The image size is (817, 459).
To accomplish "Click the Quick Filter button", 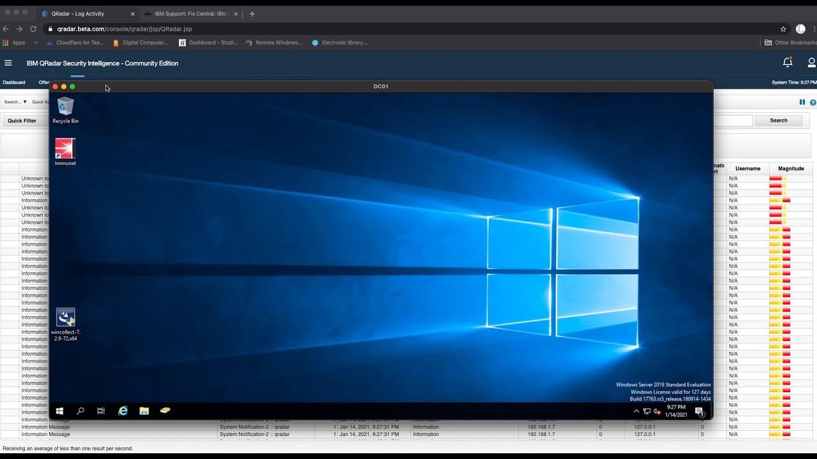I will click(x=22, y=120).
